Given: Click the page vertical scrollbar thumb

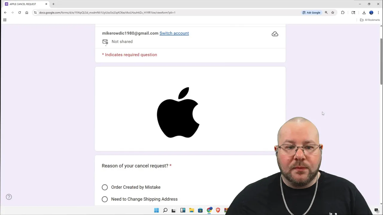Looking at the screenshot, I should (381, 61).
